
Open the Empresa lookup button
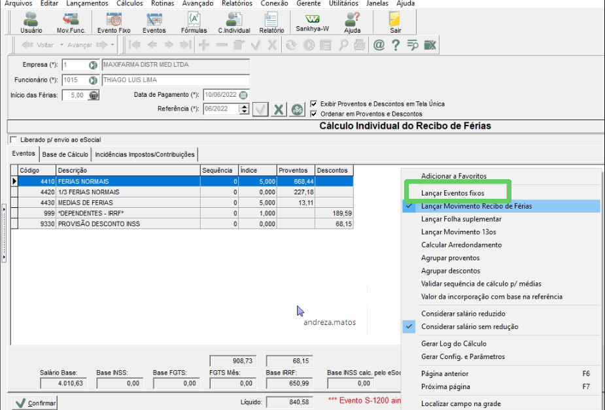click(x=93, y=65)
